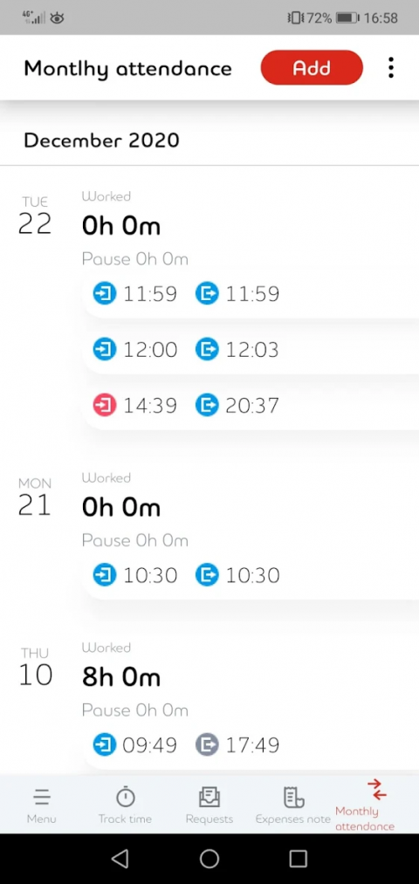Viewport: 419px width, 884px height.
Task: Tap the red clock-in icon at 14:39
Action: coord(105,406)
